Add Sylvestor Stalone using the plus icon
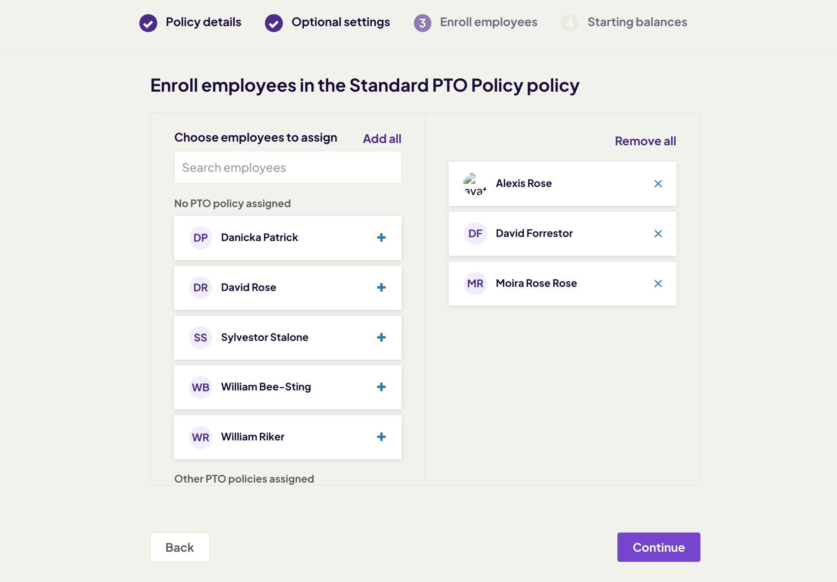Screen dimensions: 837x582 point(381,337)
